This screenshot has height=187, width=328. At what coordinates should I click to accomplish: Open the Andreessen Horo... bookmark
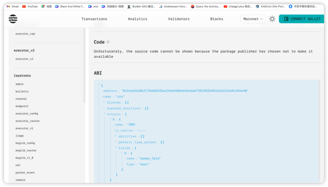[173, 6]
